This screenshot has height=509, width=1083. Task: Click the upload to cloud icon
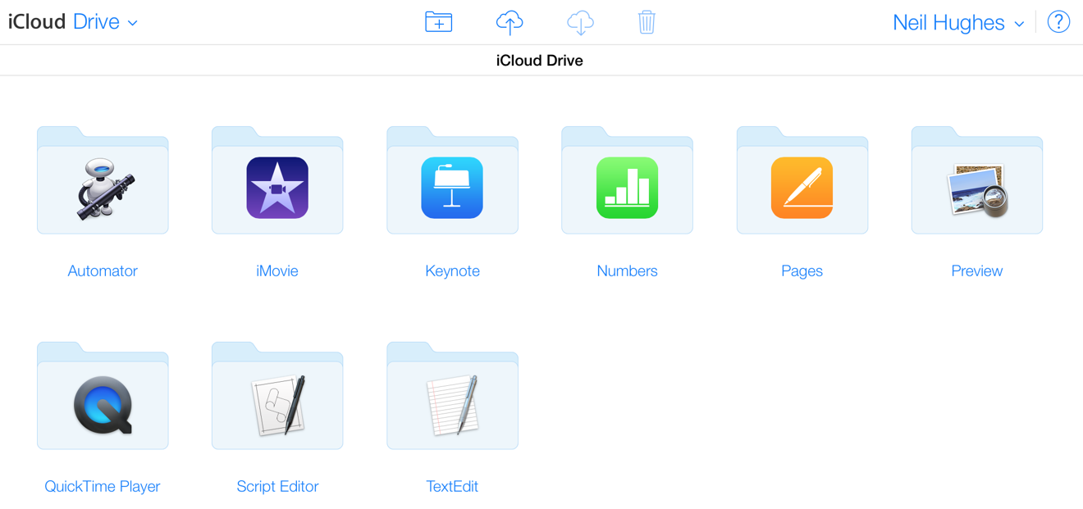pyautogui.click(x=510, y=22)
